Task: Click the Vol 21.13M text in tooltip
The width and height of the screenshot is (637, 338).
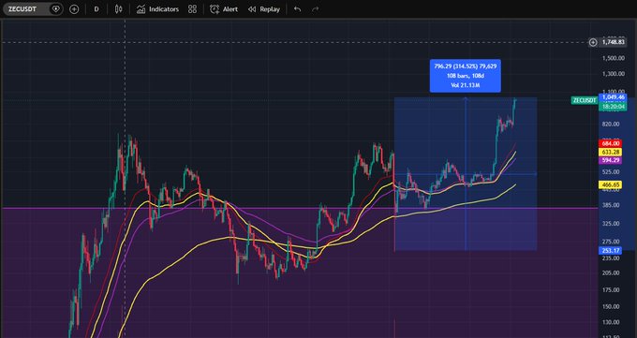Action: 466,85
